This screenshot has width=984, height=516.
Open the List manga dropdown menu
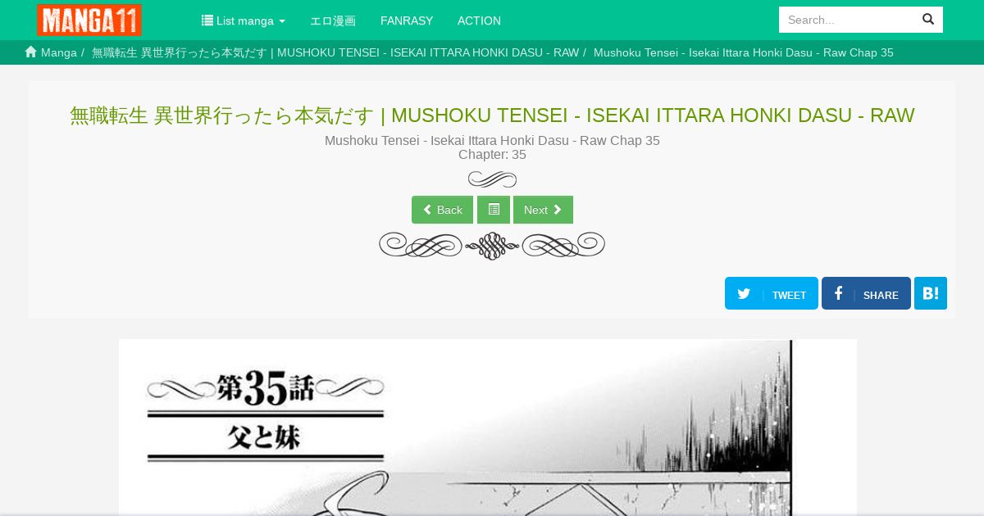point(243,20)
